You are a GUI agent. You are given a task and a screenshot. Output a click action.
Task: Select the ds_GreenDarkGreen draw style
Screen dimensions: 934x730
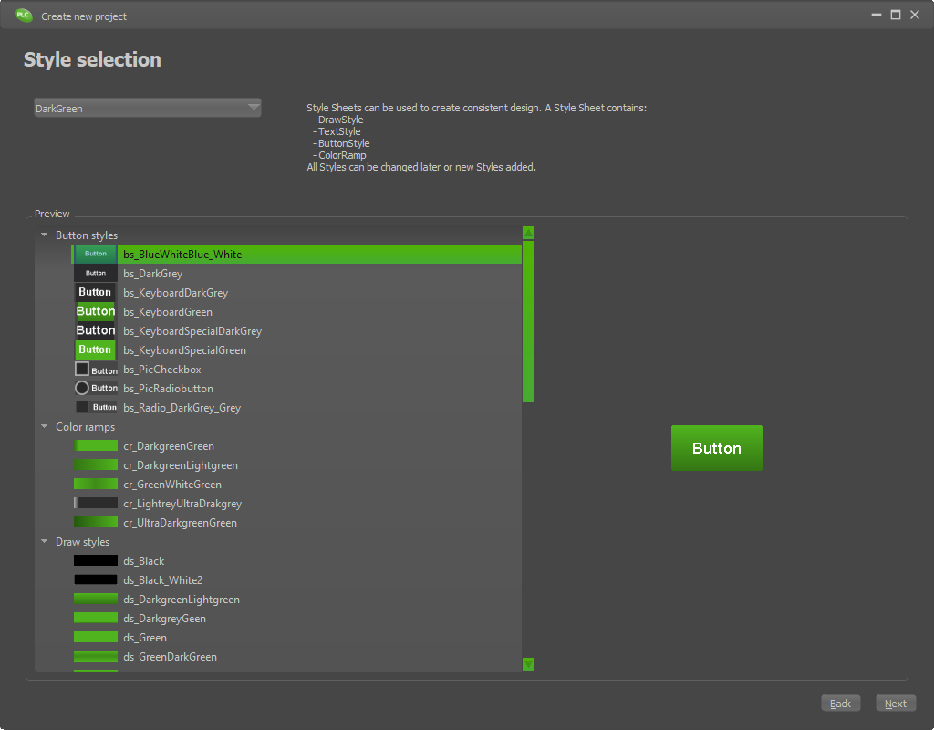pyautogui.click(x=170, y=657)
